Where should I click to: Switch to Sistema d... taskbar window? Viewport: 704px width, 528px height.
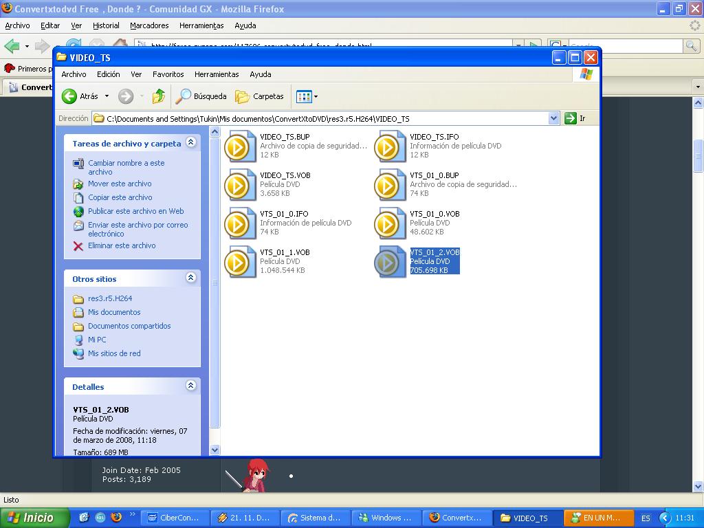click(316, 518)
